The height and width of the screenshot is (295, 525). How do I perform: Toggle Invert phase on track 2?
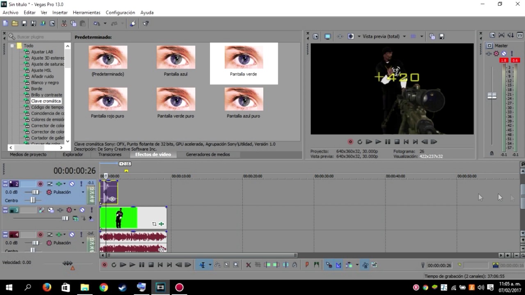(x=50, y=184)
